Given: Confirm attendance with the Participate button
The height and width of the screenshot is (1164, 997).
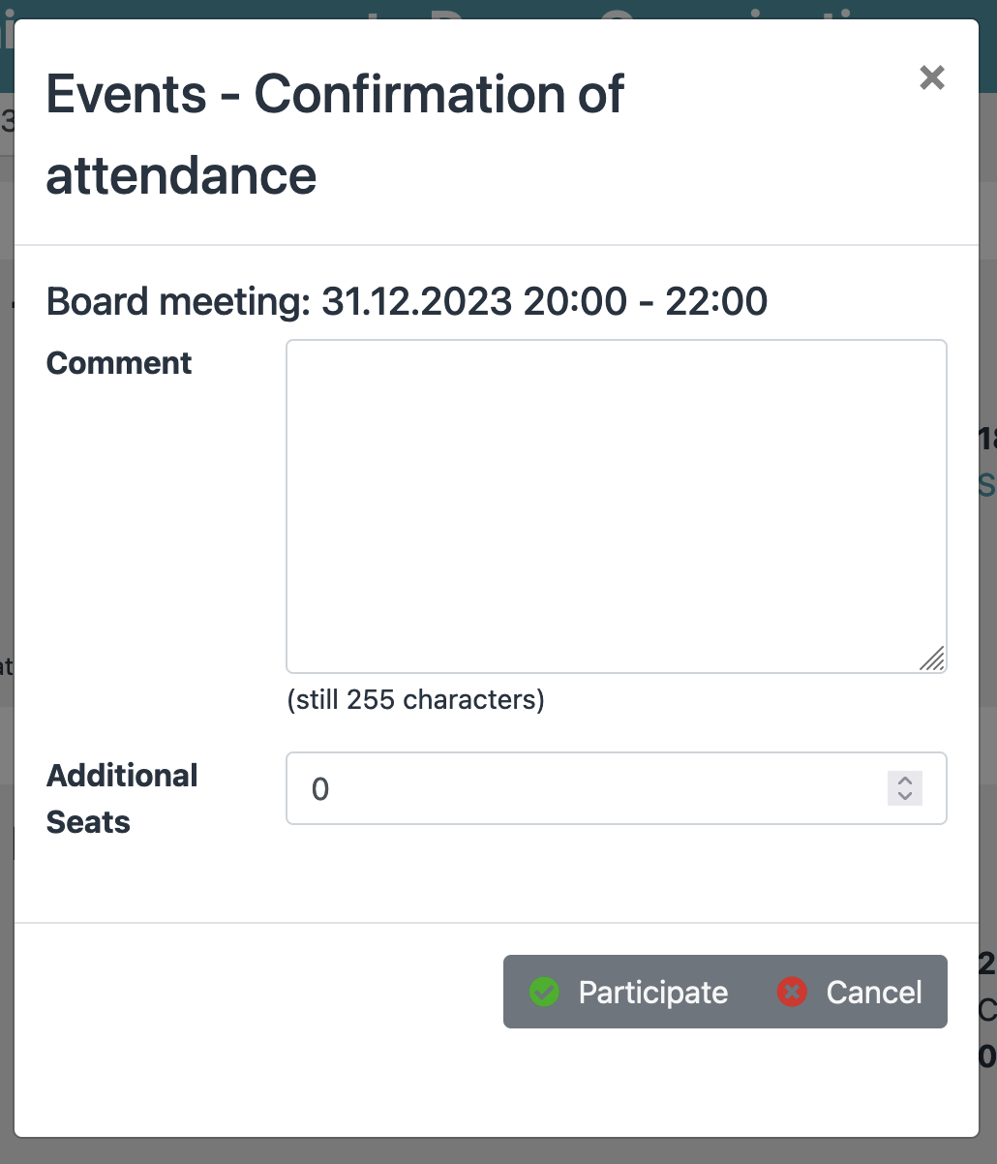Looking at the screenshot, I should [x=629, y=992].
